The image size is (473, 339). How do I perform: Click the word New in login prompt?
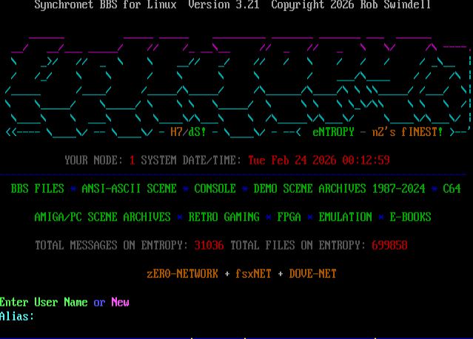(120, 302)
